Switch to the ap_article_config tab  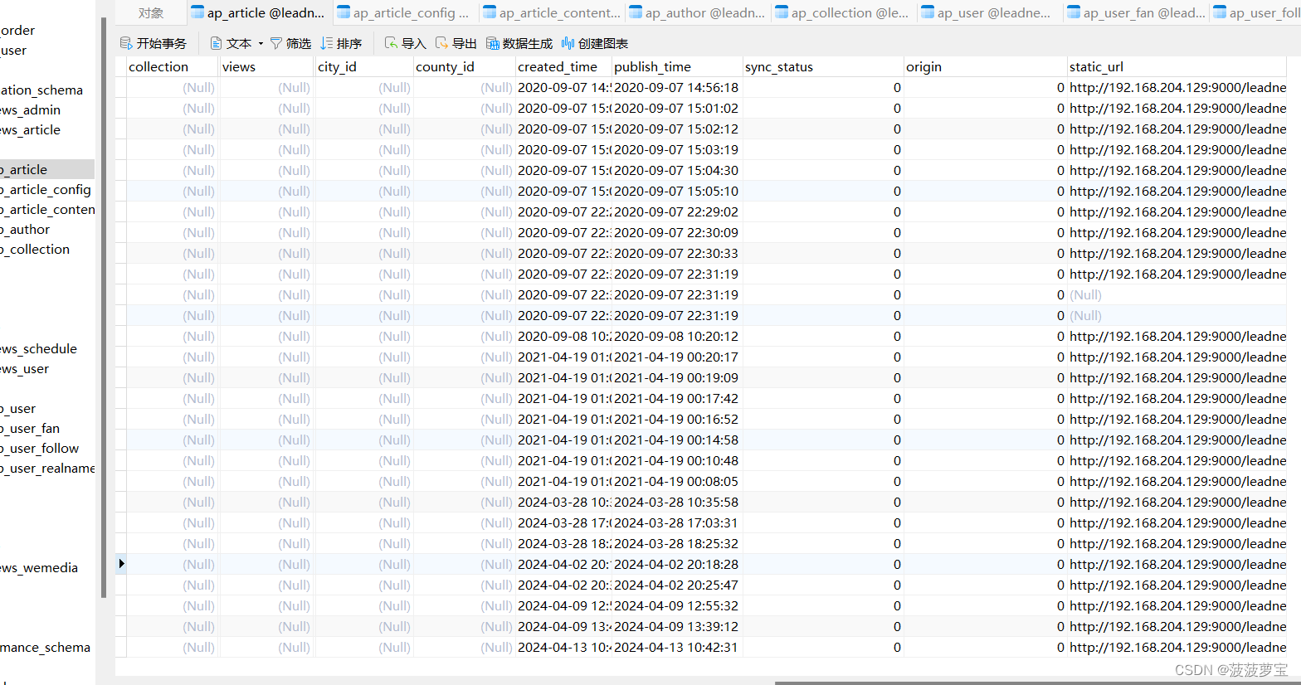click(x=405, y=13)
